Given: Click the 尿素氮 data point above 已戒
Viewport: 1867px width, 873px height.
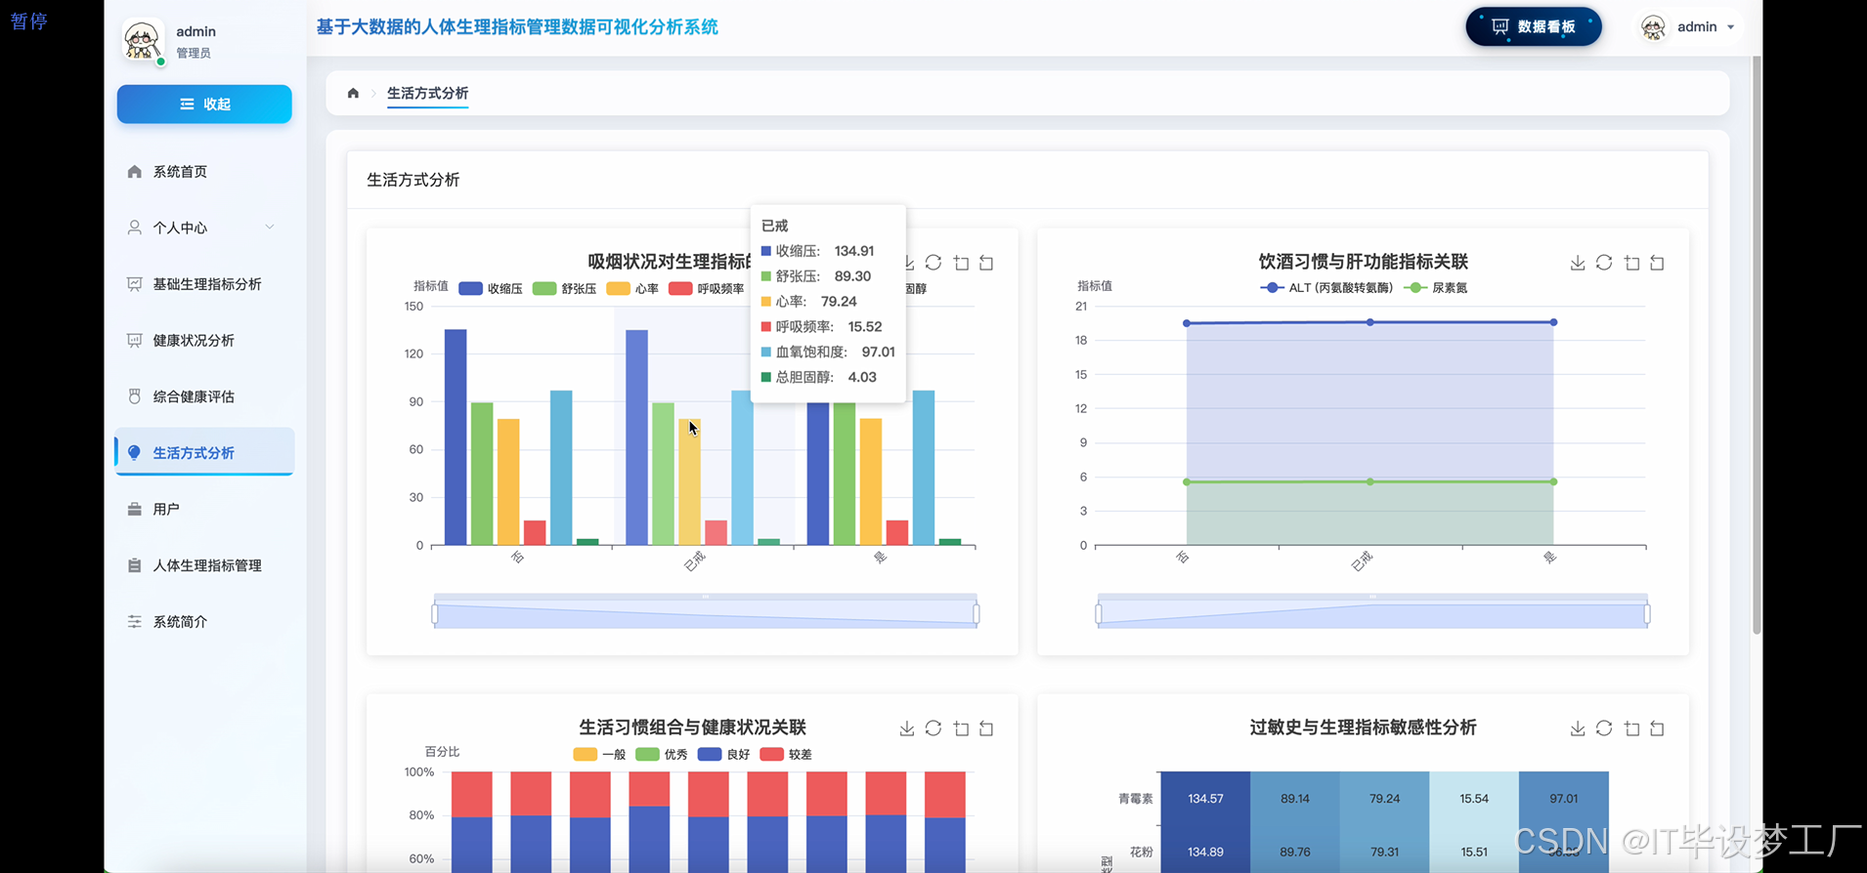Looking at the screenshot, I should (x=1370, y=481).
